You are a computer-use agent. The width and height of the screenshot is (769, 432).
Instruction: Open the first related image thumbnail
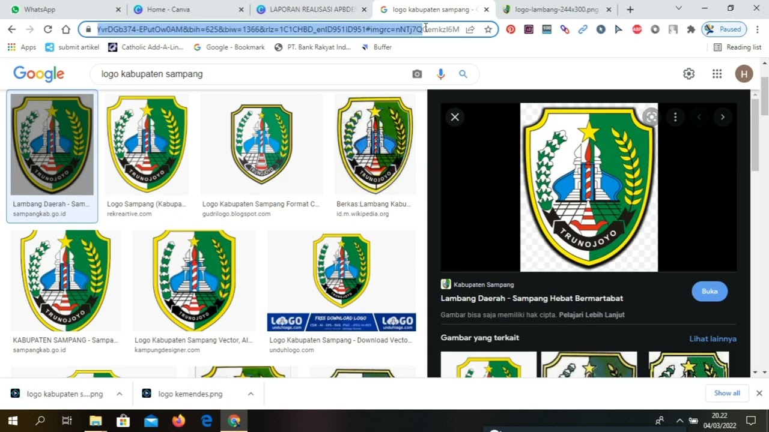[488, 364]
